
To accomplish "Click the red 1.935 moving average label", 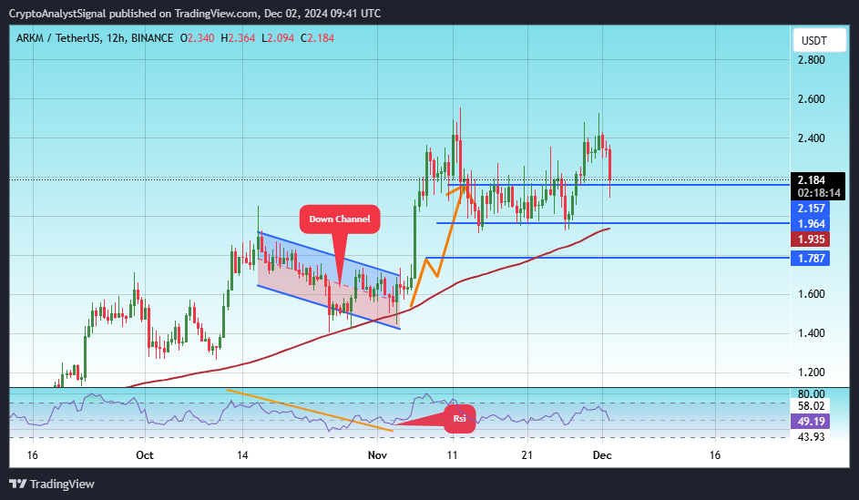I will [x=811, y=240].
